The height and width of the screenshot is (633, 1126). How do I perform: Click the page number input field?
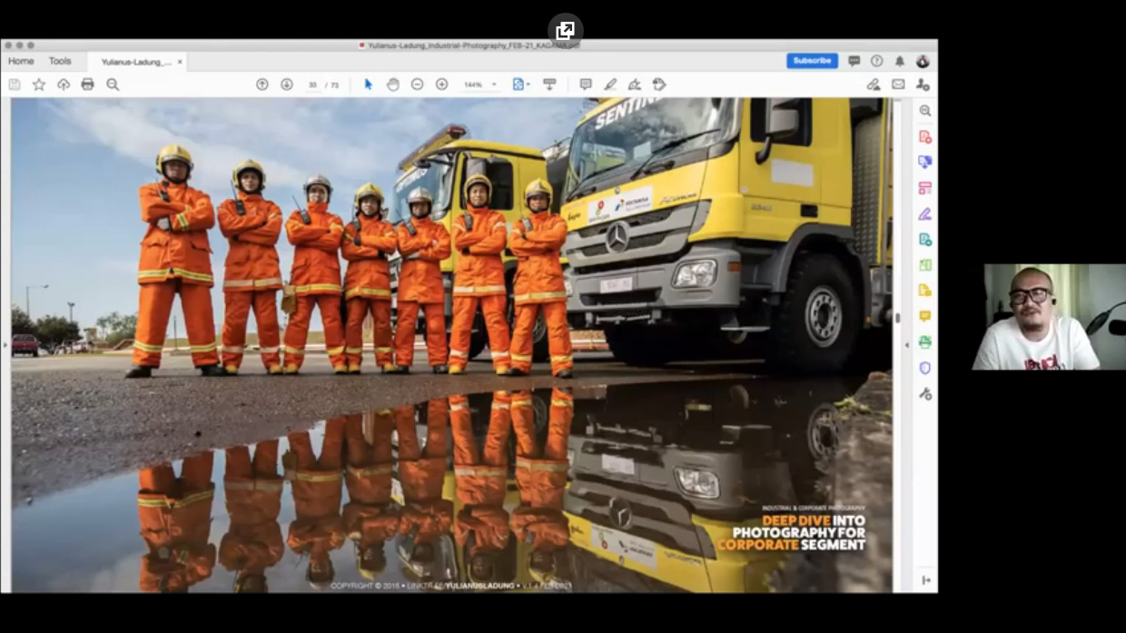tap(312, 84)
